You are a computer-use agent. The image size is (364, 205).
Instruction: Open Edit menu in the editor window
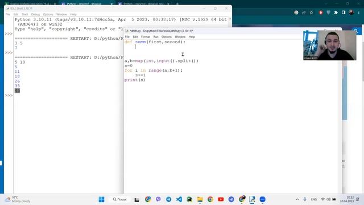pos(135,36)
